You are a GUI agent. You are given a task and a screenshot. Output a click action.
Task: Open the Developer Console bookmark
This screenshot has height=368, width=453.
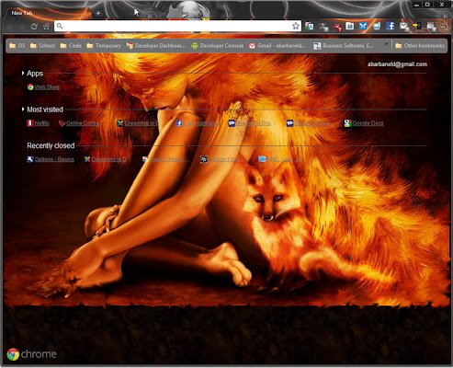click(x=218, y=46)
